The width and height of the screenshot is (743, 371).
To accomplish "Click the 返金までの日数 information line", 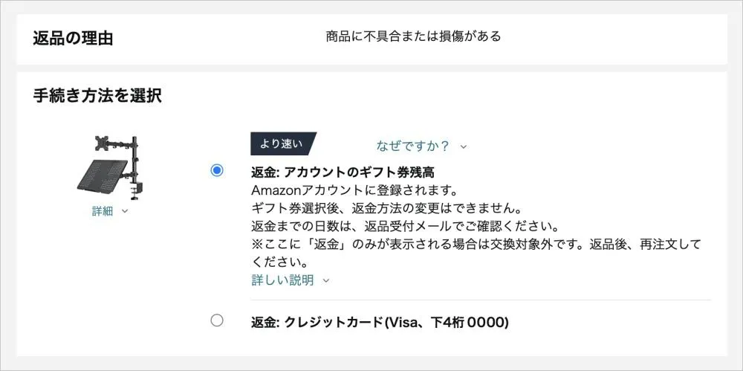I will pyautogui.click(x=404, y=225).
